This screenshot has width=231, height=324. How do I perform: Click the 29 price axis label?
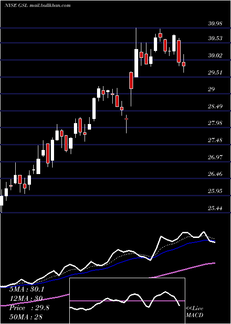[x=212, y=90]
